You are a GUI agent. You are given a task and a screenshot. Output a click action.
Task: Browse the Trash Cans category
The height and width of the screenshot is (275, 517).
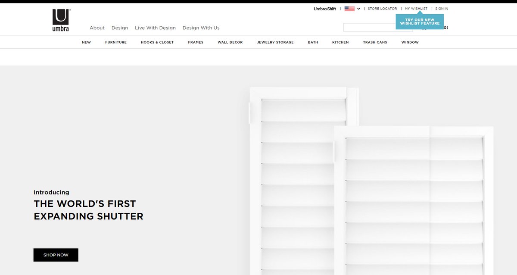375,42
